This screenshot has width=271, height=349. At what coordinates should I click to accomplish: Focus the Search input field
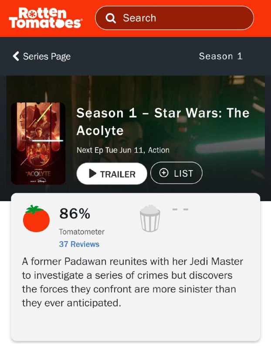(x=174, y=18)
